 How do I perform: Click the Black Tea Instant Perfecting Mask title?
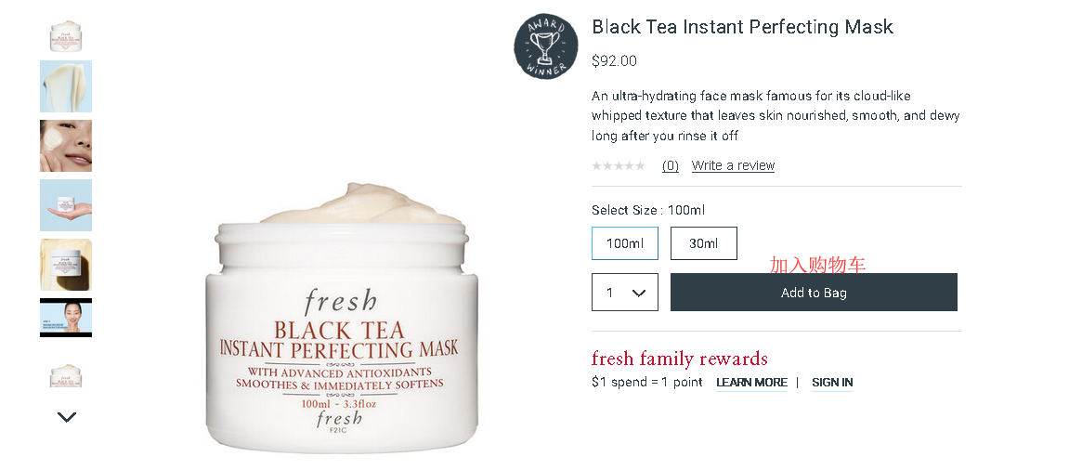(742, 27)
